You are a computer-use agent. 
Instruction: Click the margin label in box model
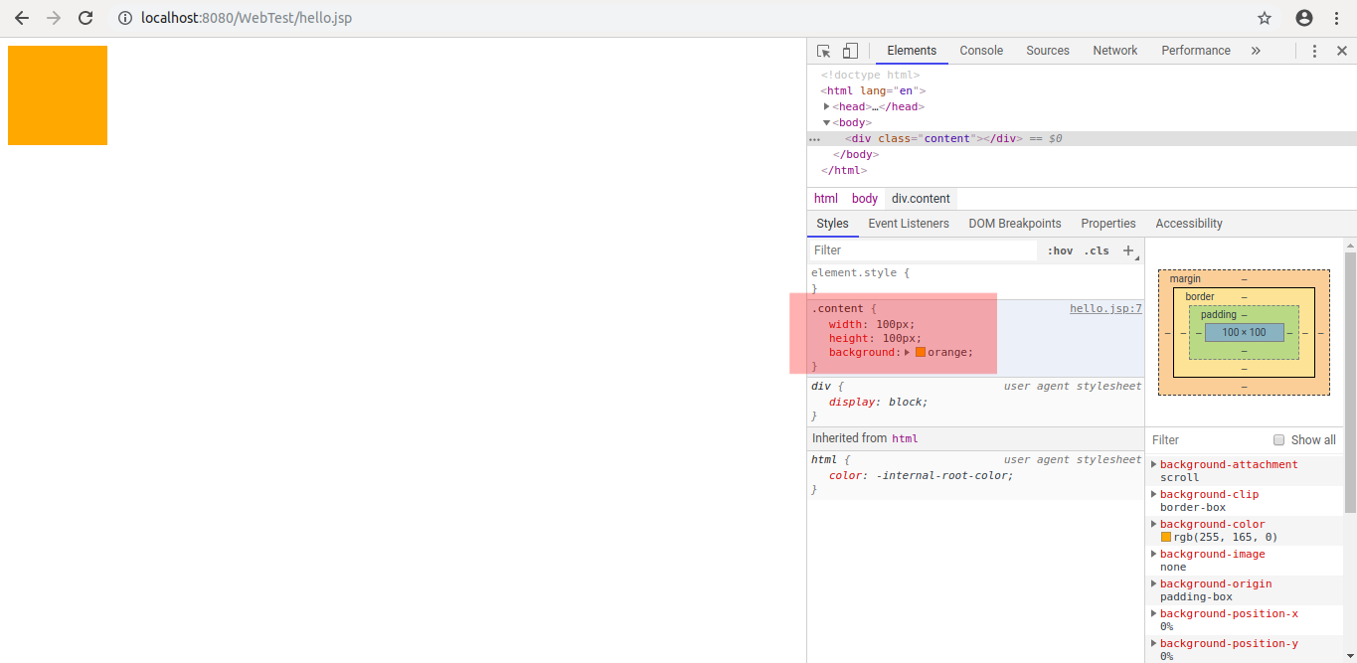(1185, 279)
